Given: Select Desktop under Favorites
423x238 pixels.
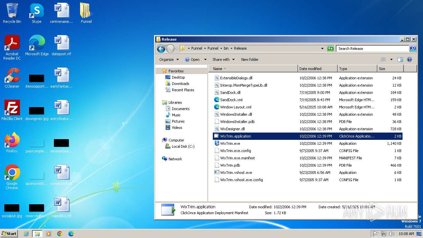Looking at the screenshot, I should tap(178, 77).
